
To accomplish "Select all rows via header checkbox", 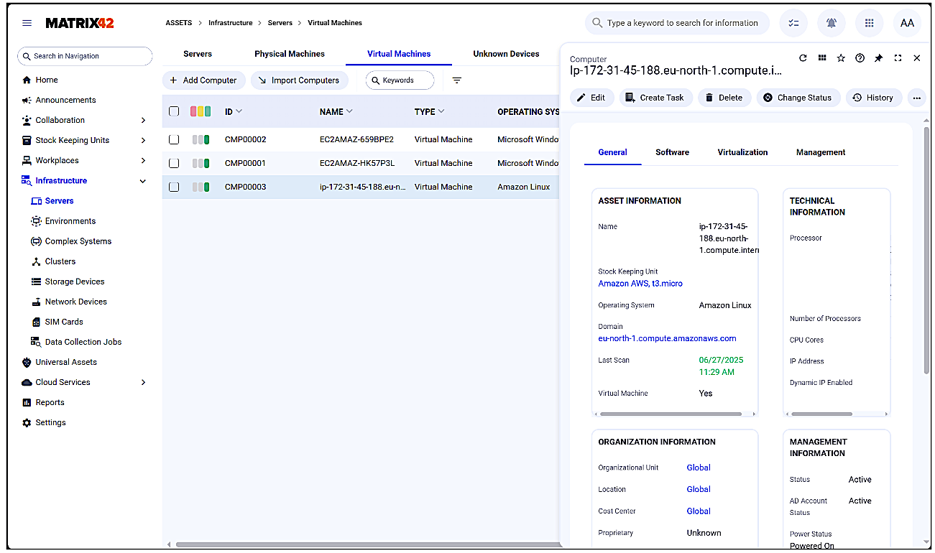I will [173, 111].
